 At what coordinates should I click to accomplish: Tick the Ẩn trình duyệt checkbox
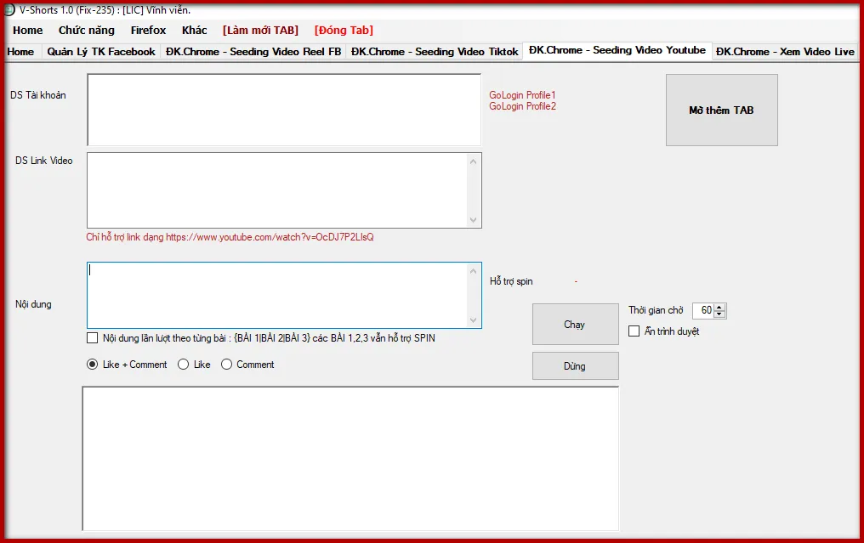(634, 331)
